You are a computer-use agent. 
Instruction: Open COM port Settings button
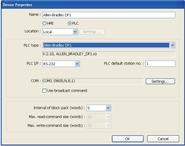click(160, 81)
